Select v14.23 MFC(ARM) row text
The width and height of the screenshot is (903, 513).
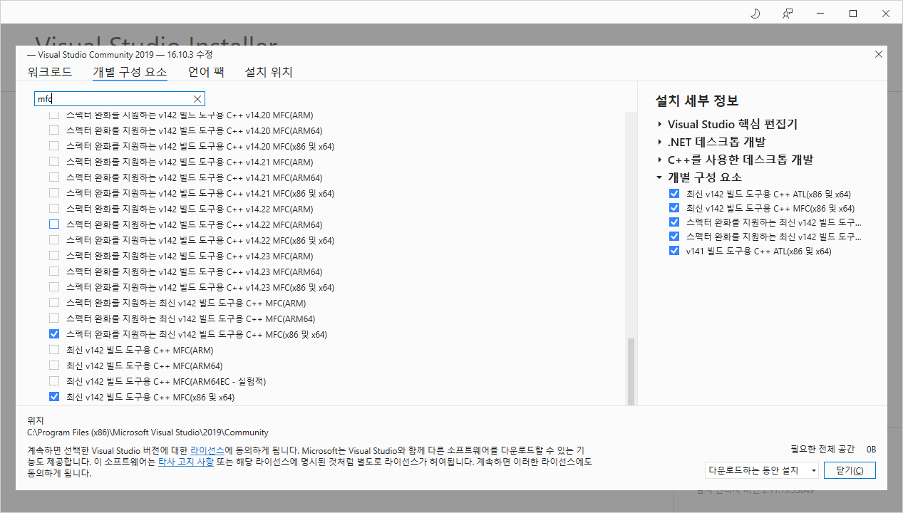190,256
